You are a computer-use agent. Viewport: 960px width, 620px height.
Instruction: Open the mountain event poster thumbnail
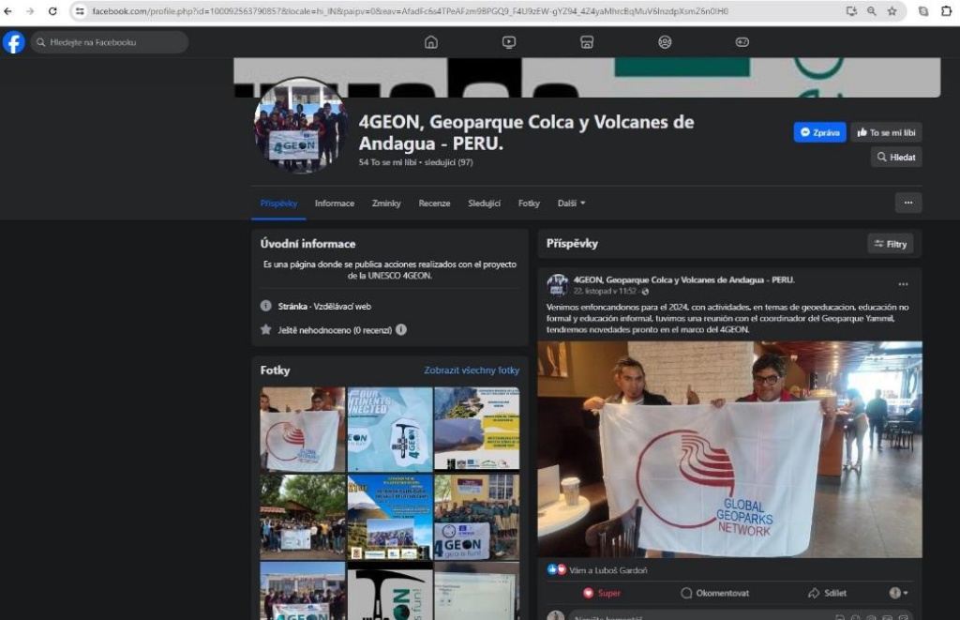click(x=390, y=517)
